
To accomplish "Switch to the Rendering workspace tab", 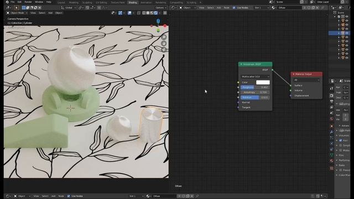I will [x=160, y=2].
